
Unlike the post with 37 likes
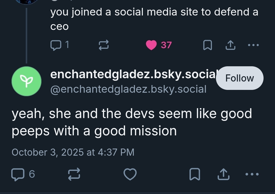coord(152,45)
